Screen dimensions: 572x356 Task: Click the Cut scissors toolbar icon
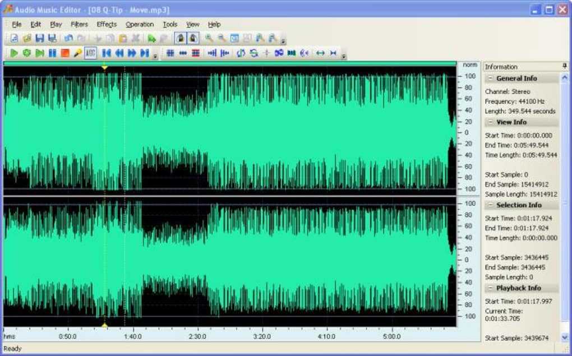pos(98,38)
